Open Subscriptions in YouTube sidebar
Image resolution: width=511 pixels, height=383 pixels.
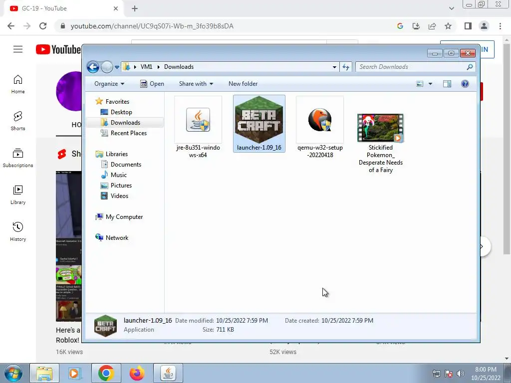[x=18, y=158]
